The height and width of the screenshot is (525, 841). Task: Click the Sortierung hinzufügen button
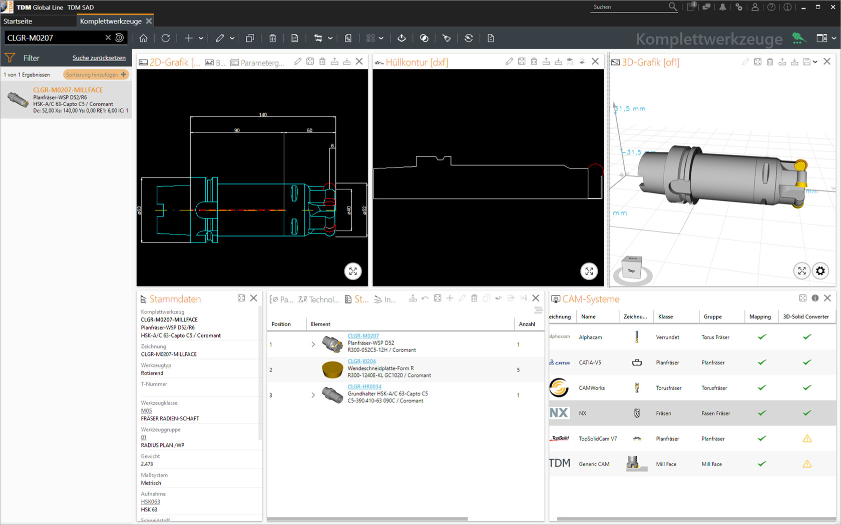(x=96, y=74)
